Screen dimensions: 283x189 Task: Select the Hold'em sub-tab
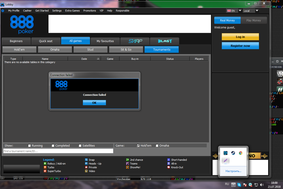[19, 49]
